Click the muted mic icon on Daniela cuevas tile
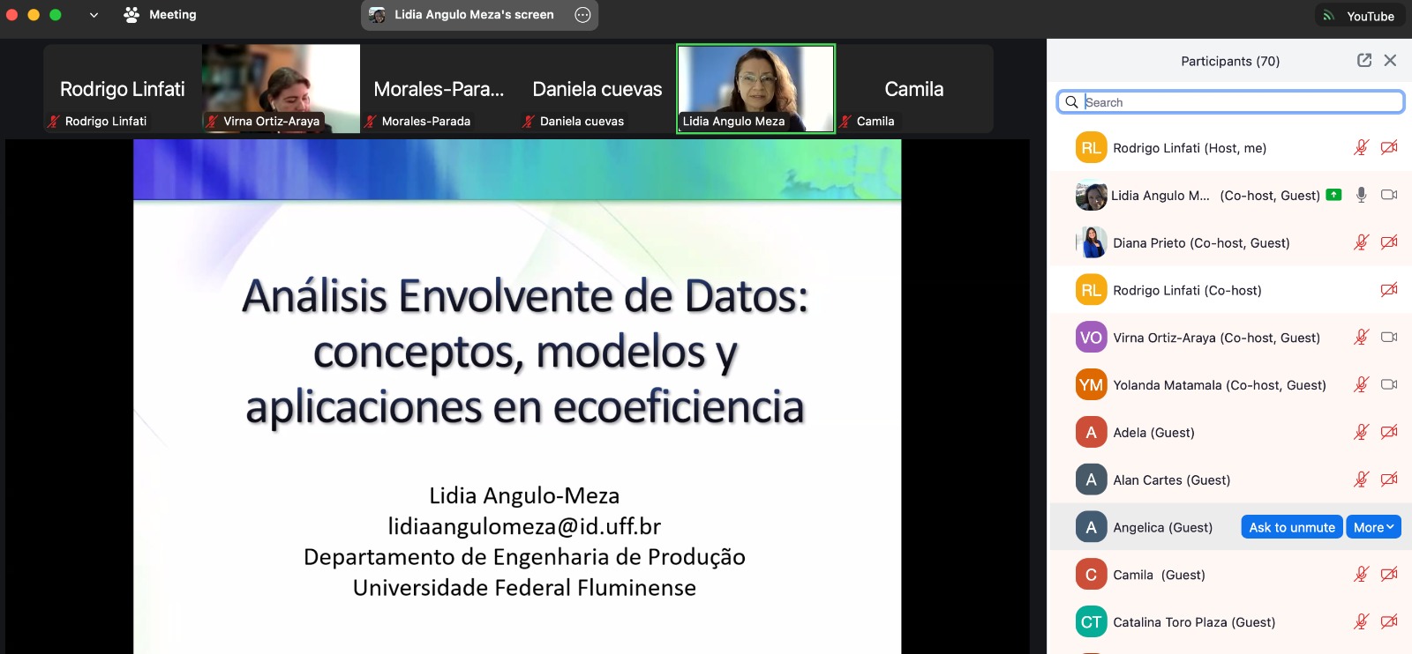 529,122
